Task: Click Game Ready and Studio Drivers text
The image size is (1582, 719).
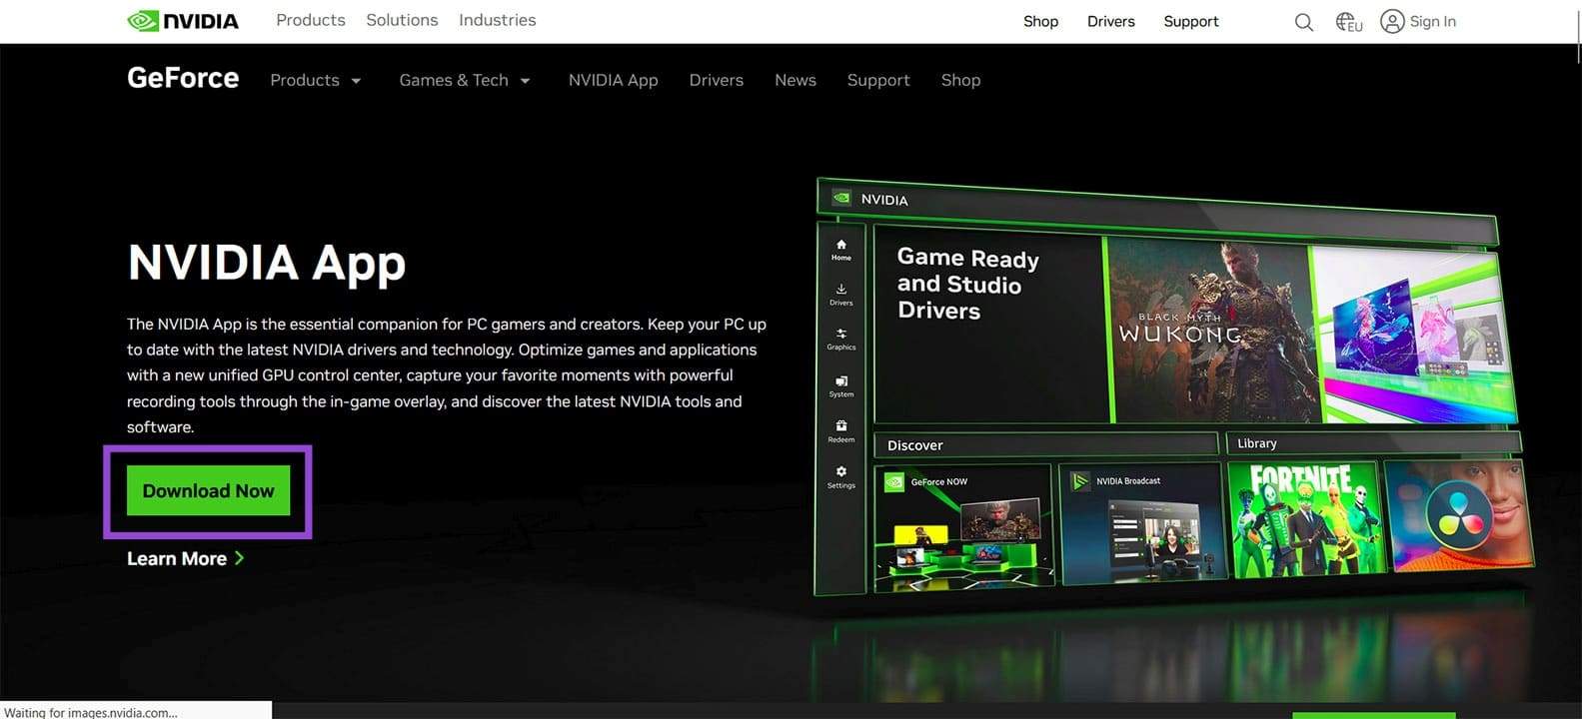Action: click(x=967, y=285)
